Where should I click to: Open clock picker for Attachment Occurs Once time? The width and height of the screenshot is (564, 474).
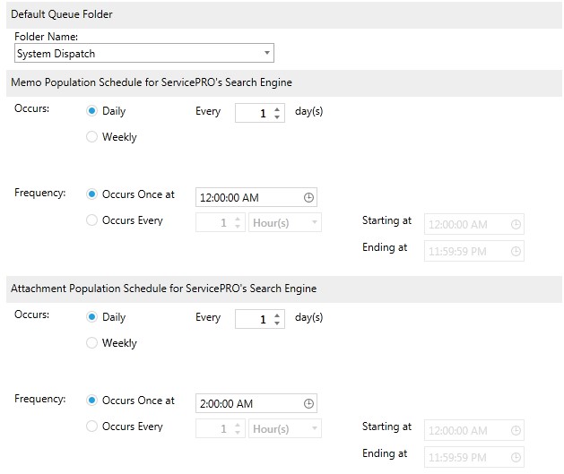click(x=308, y=403)
